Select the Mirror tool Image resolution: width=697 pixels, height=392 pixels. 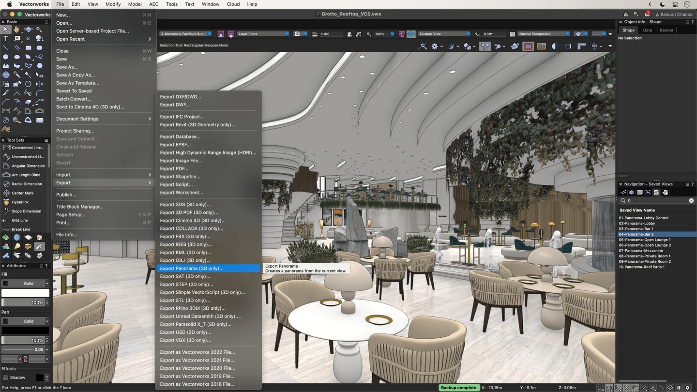pyautogui.click(x=39, y=84)
